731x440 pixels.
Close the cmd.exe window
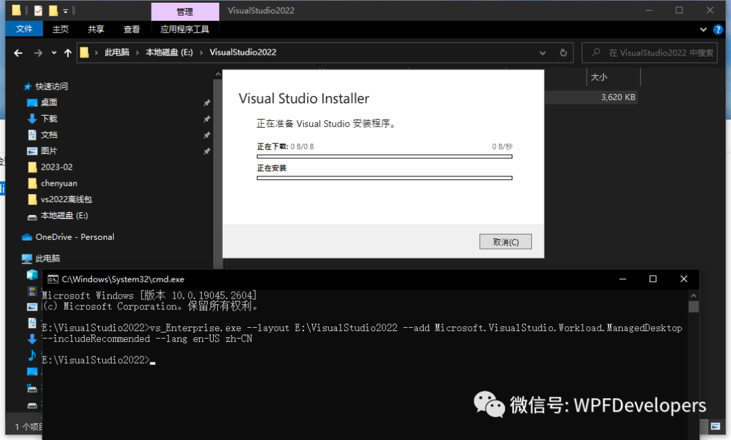pyautogui.click(x=684, y=279)
